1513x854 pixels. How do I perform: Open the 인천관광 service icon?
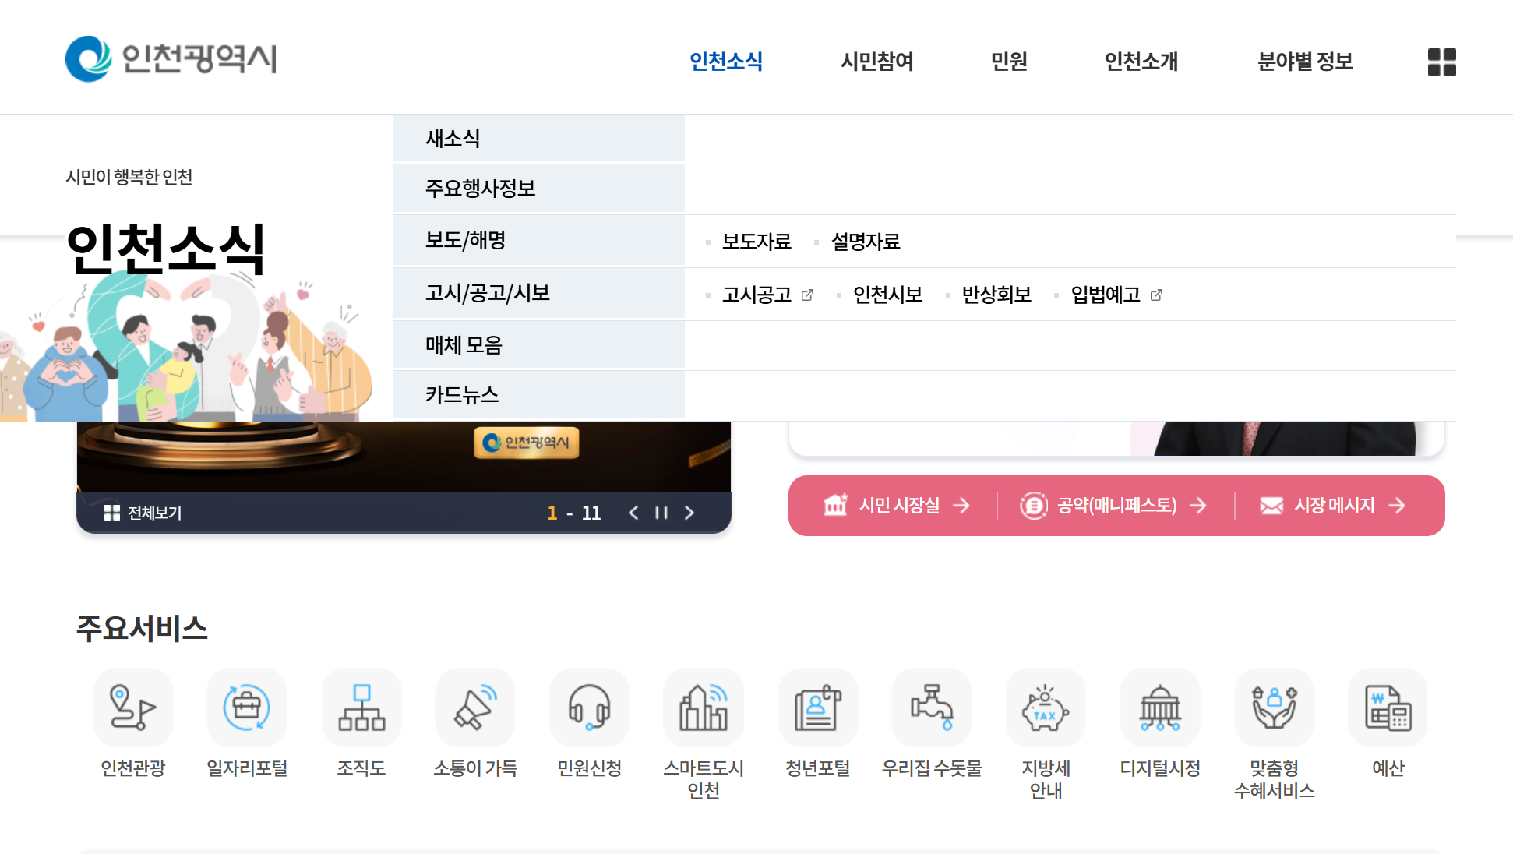point(133,708)
